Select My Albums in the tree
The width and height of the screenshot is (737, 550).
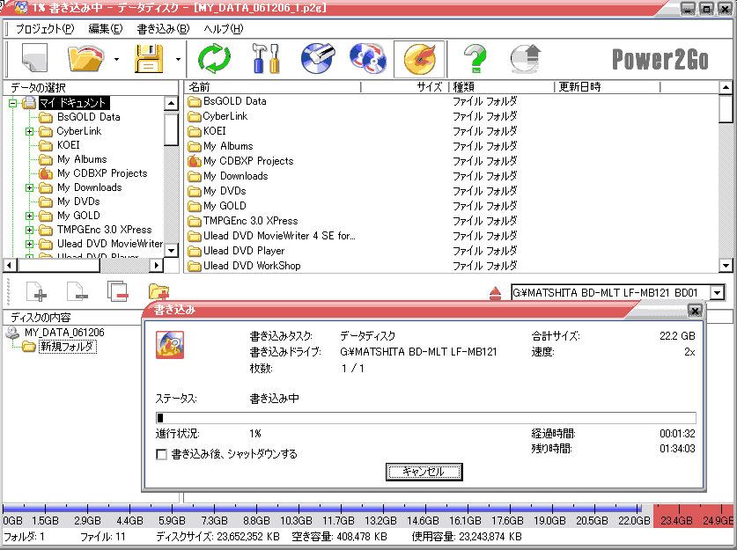click(82, 159)
